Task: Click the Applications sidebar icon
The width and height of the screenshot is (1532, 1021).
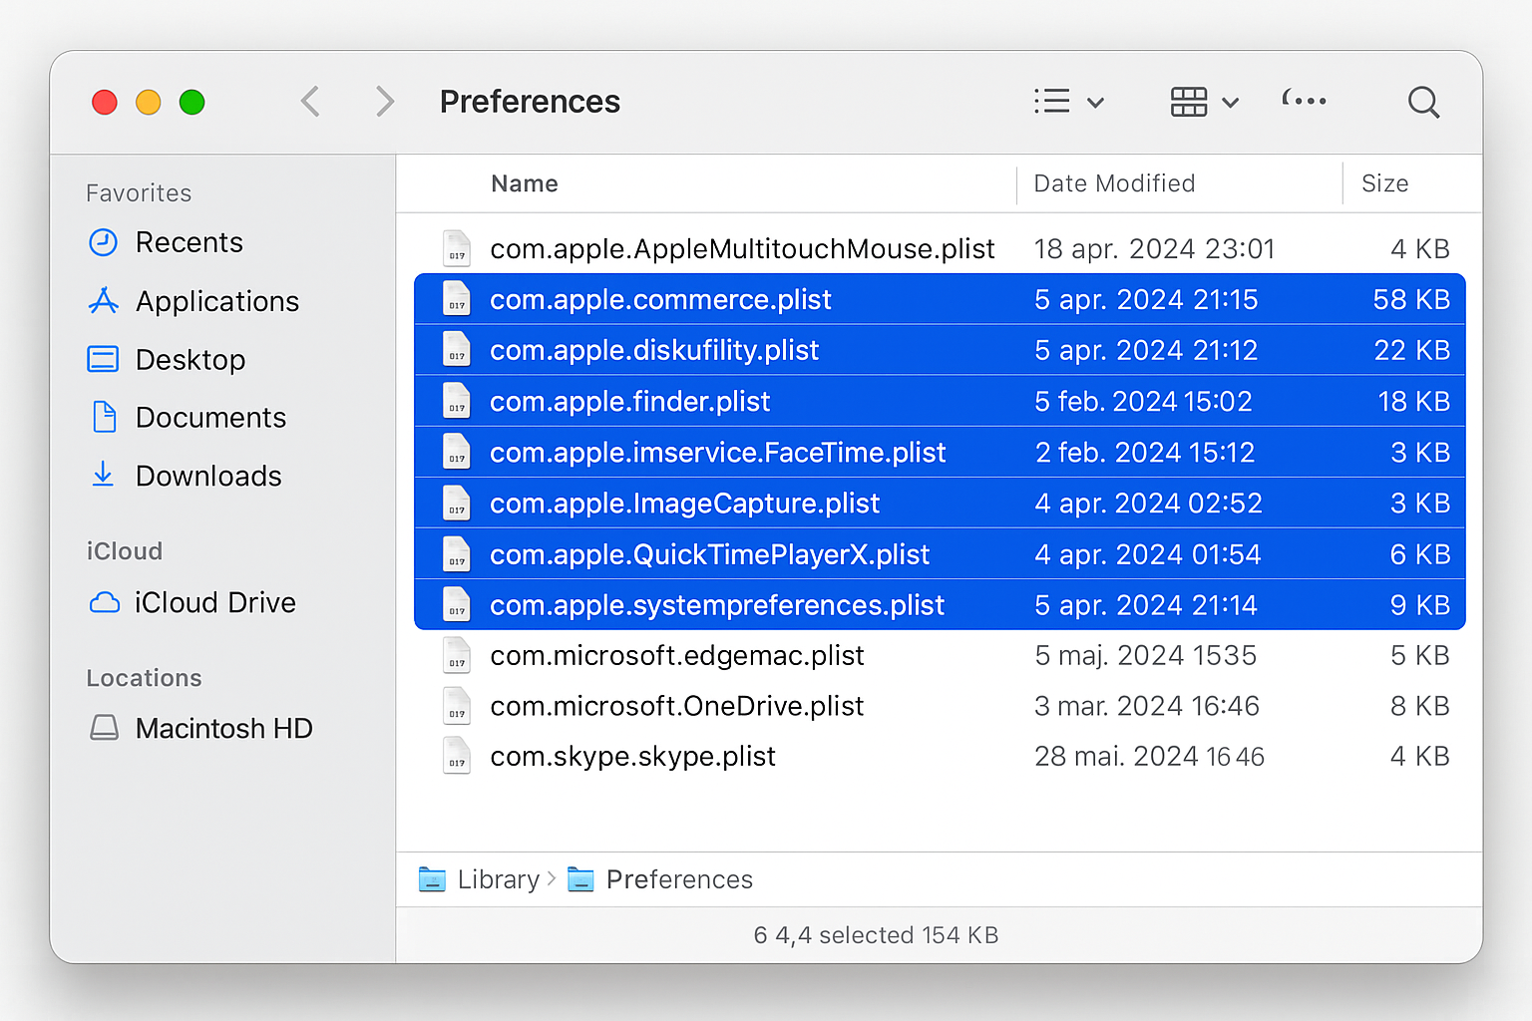Action: point(103,300)
